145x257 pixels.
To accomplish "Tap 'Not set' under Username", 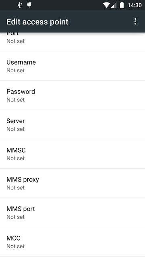I will pos(15,70).
